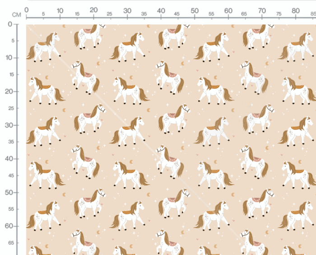Screen dimensions: 316x255
Task: Click the 50 mark on vertical ruler
Action: click(9, 193)
